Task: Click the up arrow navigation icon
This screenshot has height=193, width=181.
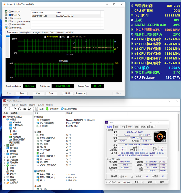Action: click(x=15, y=109)
